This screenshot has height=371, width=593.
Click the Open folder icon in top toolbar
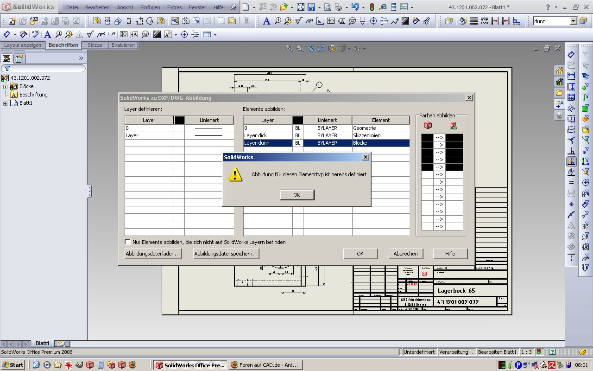(284, 7)
